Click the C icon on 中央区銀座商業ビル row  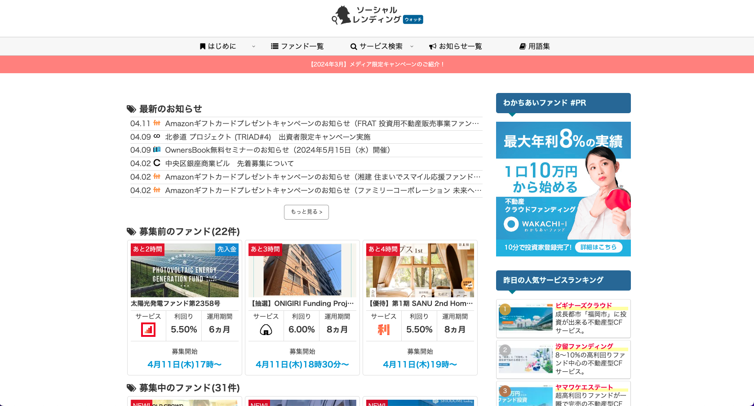(x=157, y=163)
